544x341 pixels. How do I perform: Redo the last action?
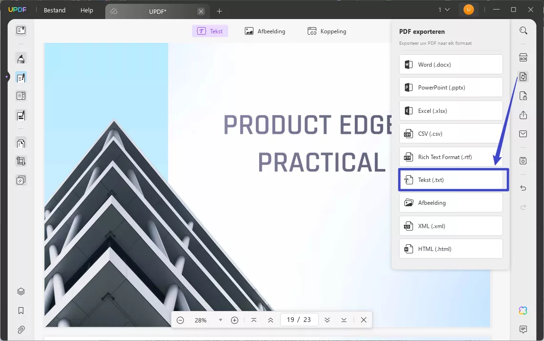[x=523, y=207]
